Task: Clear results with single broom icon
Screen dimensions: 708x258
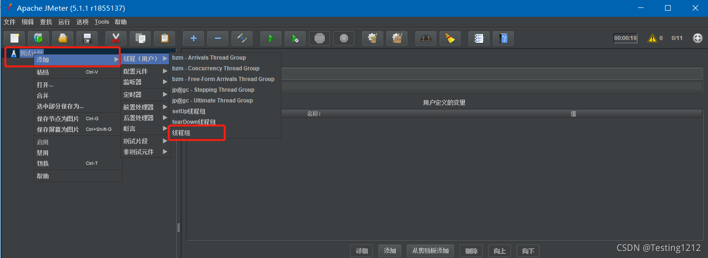Action: pyautogui.click(x=372, y=38)
